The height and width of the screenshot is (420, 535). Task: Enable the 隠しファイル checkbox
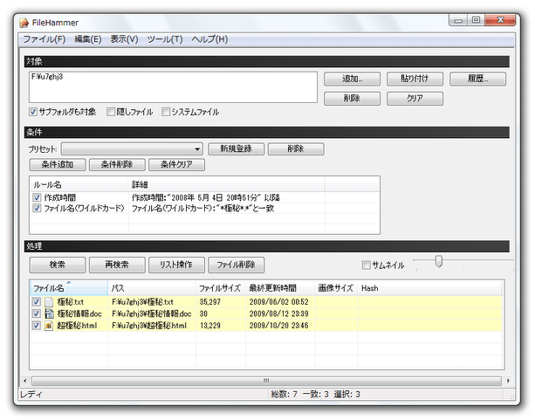click(111, 112)
